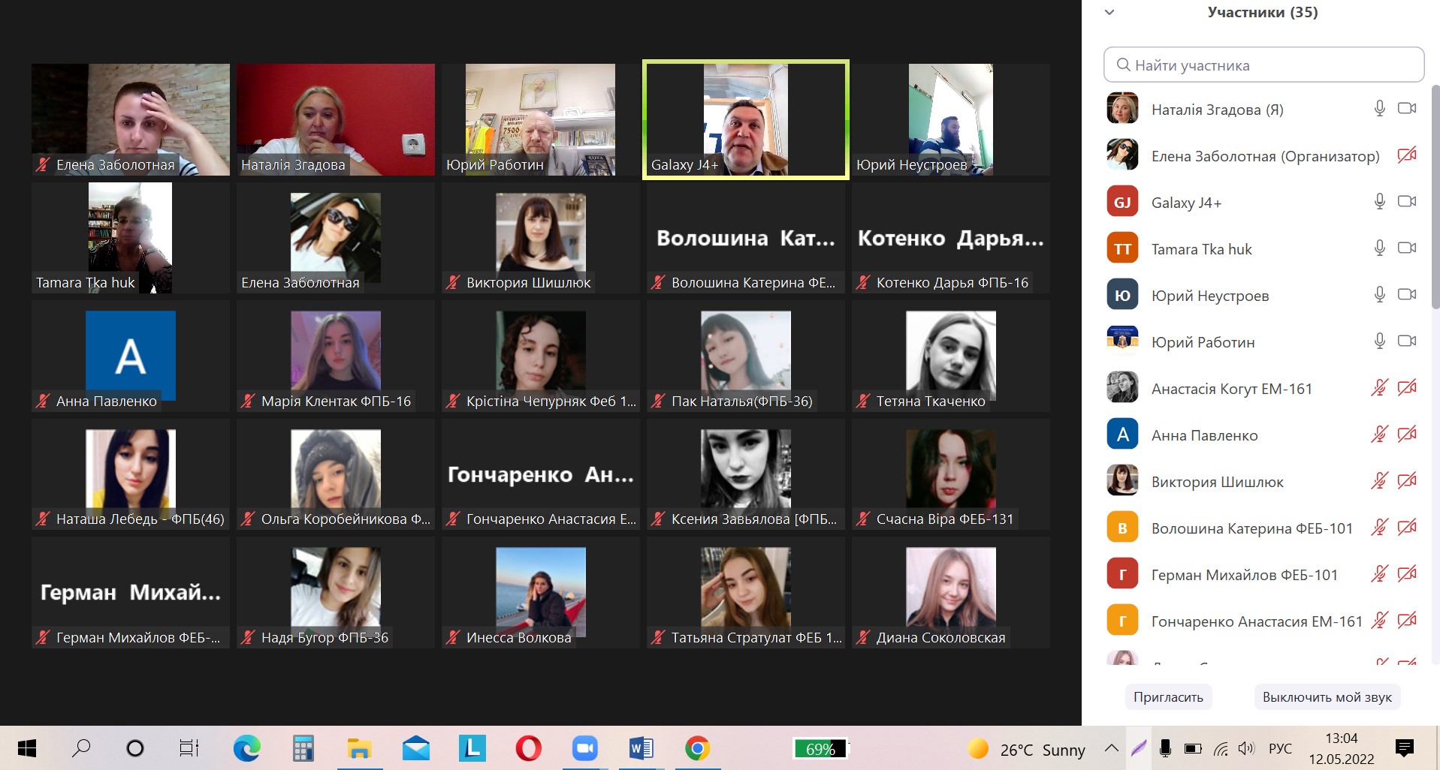Click microphone icon next to Galaxy J4+

pyautogui.click(x=1379, y=202)
